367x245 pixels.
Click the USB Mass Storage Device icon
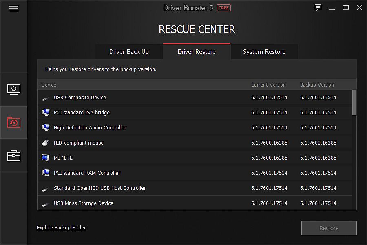tap(45, 205)
